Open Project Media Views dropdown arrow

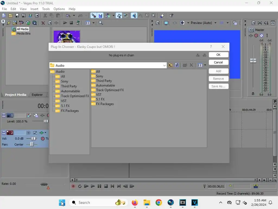pos(93,23)
